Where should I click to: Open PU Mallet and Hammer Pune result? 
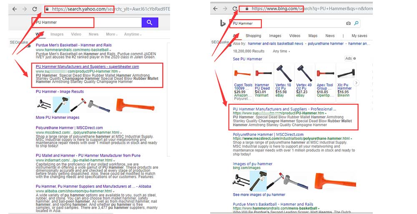(x=88, y=155)
